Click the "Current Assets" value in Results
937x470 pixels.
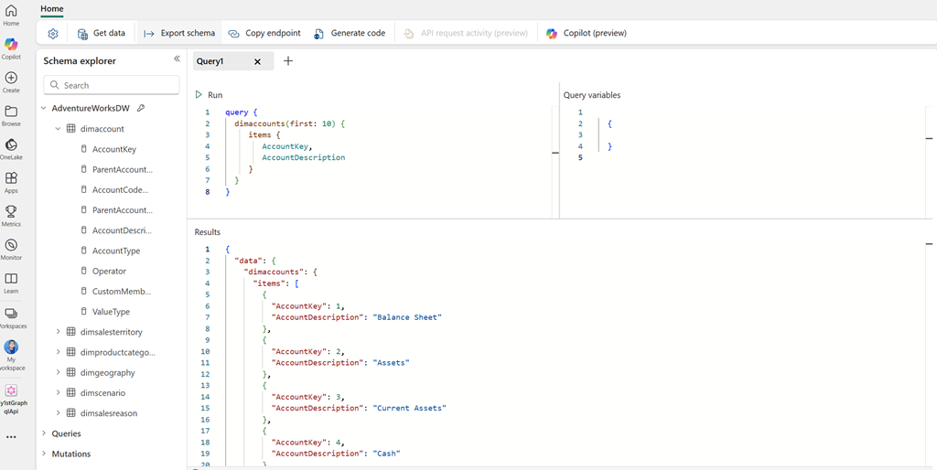click(409, 408)
